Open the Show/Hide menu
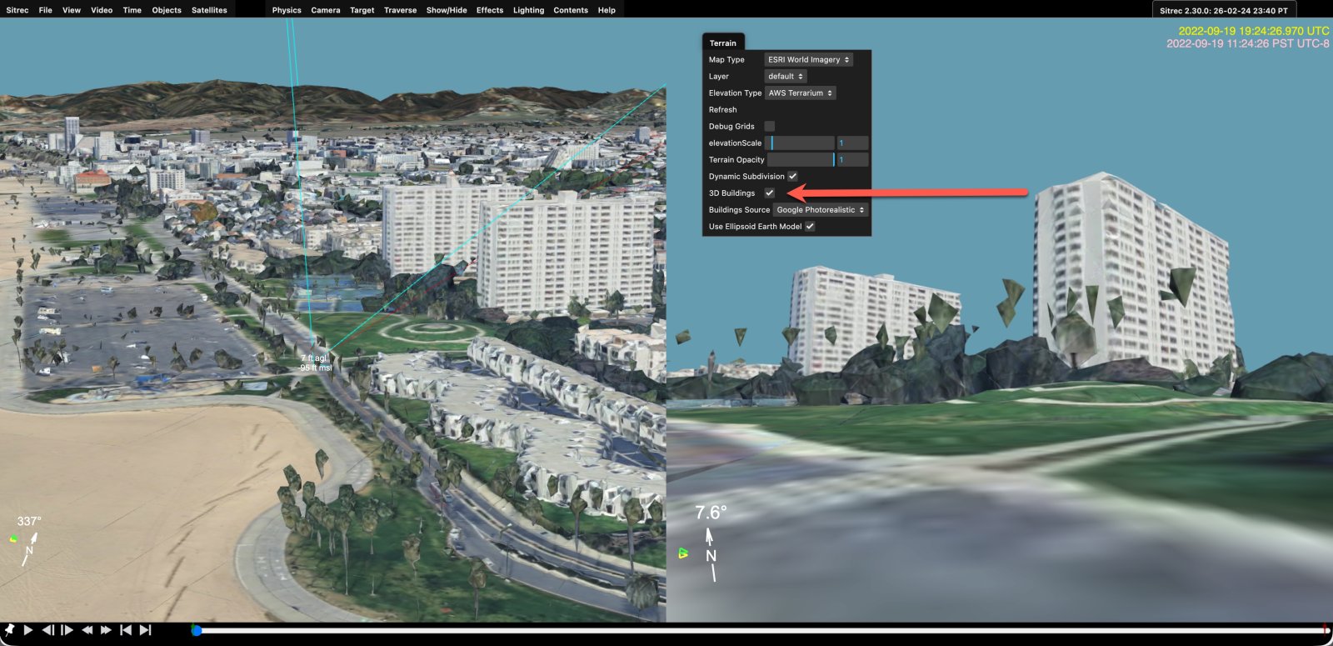1333x646 pixels. [x=447, y=10]
